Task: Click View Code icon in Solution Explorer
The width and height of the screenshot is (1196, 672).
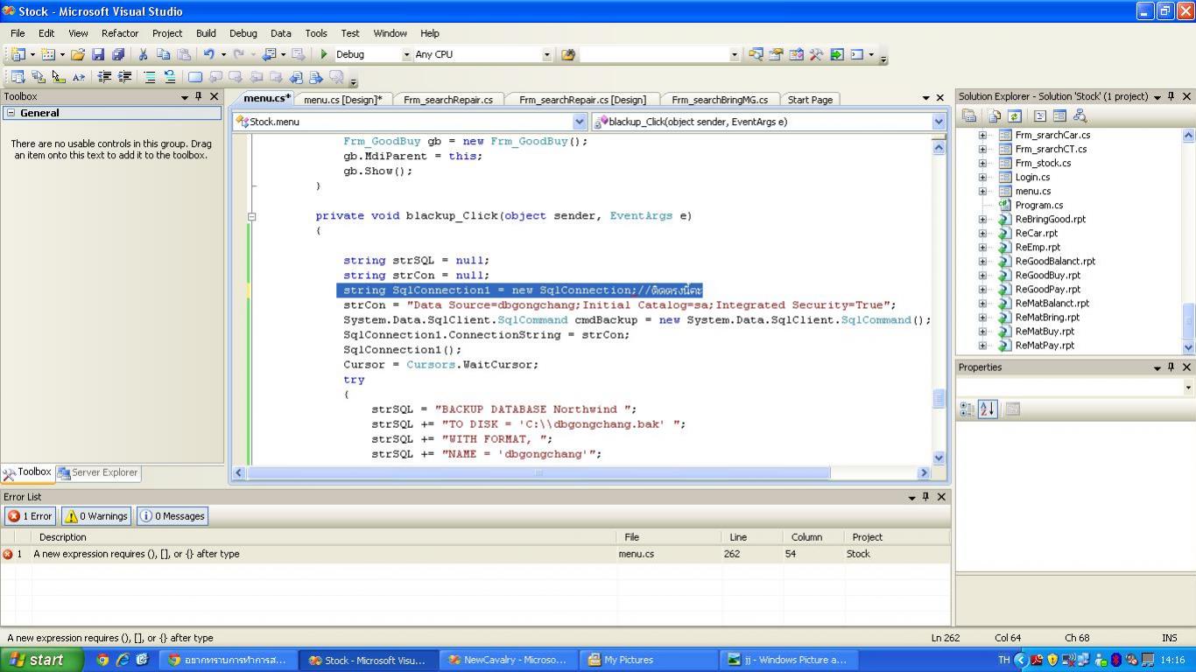Action: [x=1040, y=115]
